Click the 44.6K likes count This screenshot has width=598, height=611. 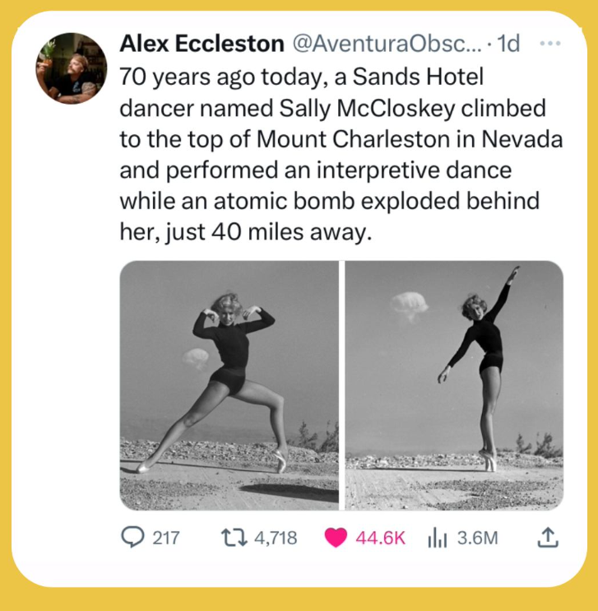(x=381, y=538)
